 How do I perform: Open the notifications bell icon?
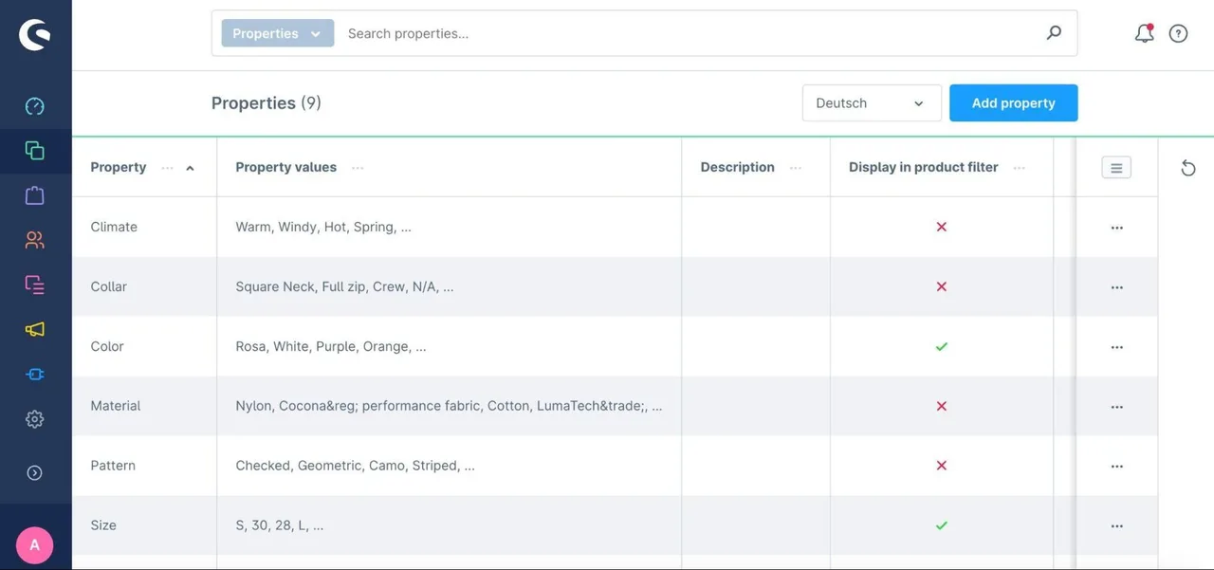coord(1145,33)
